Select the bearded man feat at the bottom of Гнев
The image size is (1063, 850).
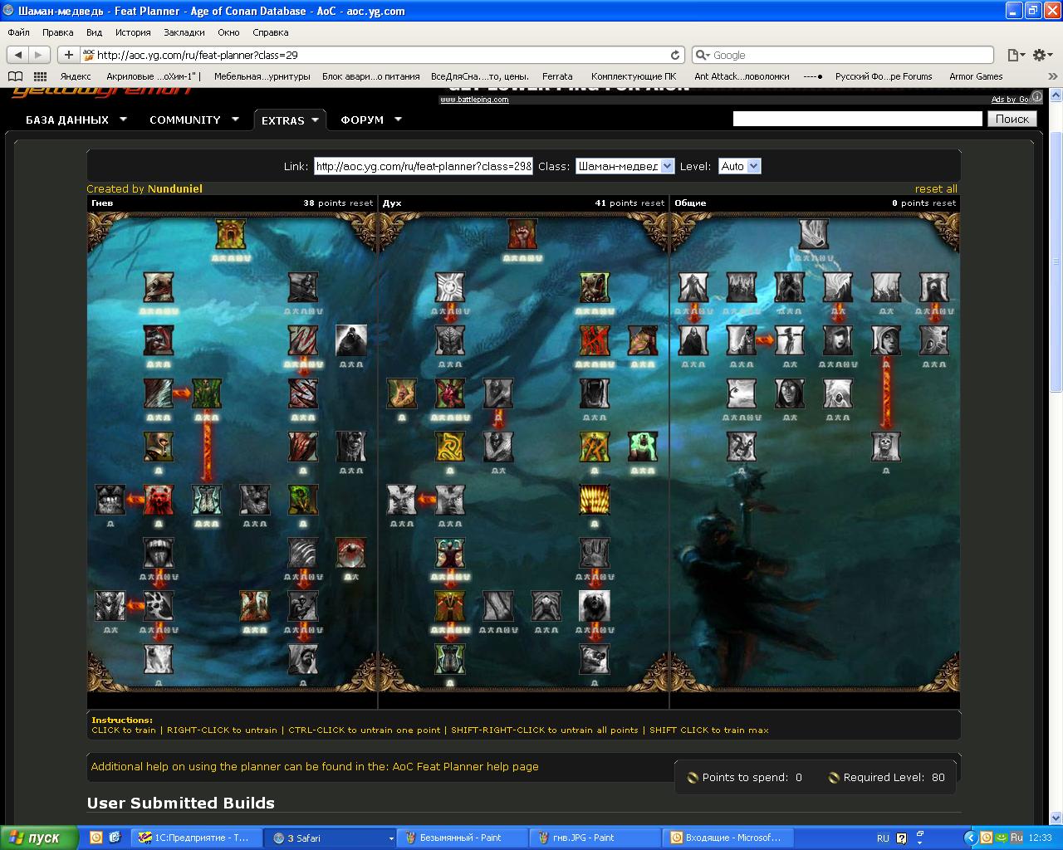pos(303,659)
